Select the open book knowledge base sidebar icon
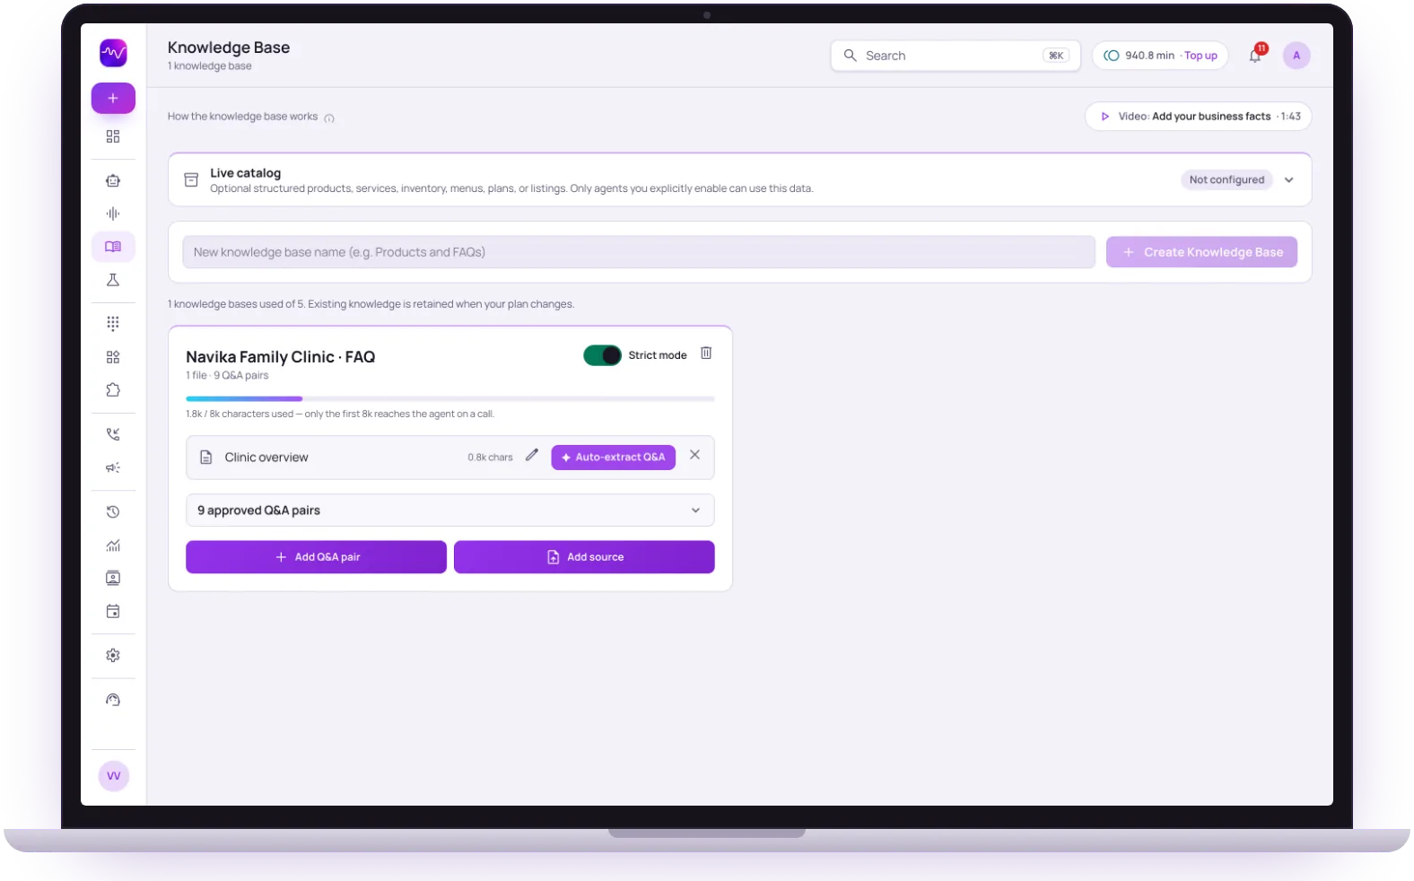Screen dimensions: 1414x881 tap(113, 247)
